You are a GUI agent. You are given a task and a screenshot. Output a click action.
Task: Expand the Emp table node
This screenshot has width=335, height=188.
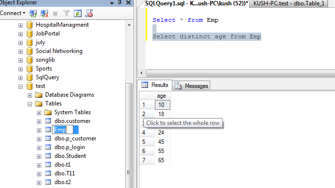[39, 131]
